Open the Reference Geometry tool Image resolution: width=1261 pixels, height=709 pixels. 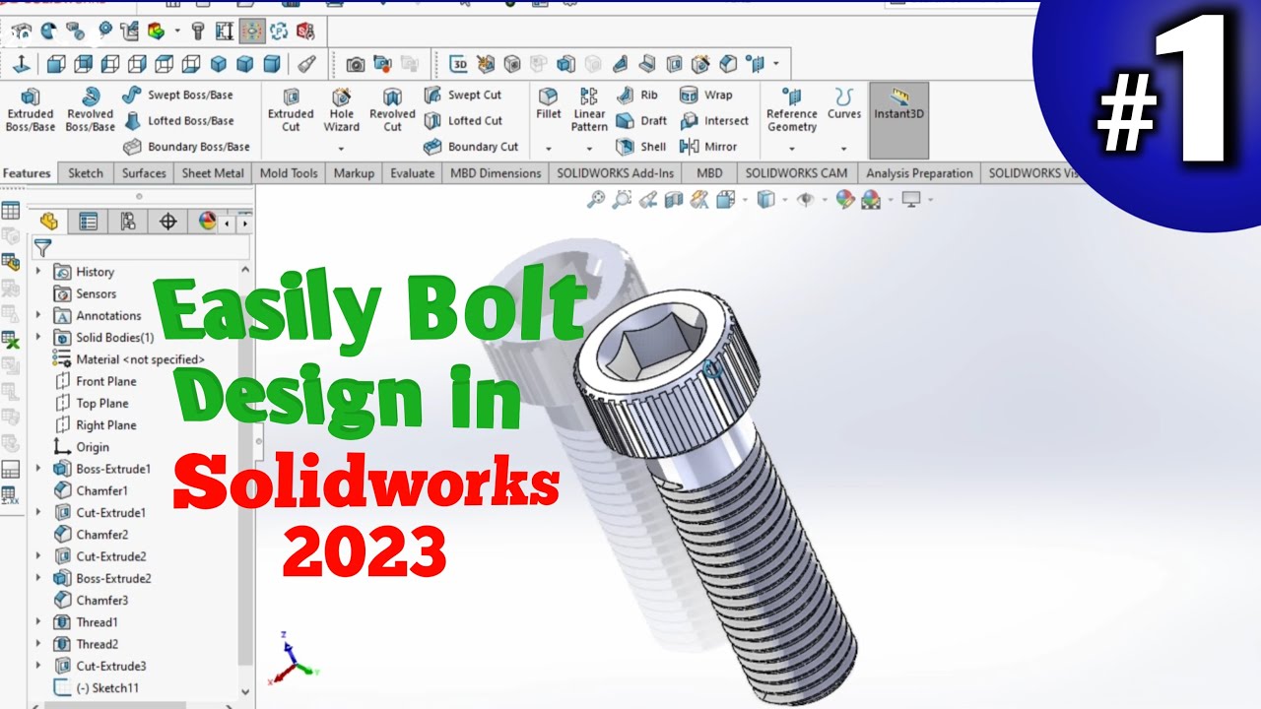[x=792, y=109]
